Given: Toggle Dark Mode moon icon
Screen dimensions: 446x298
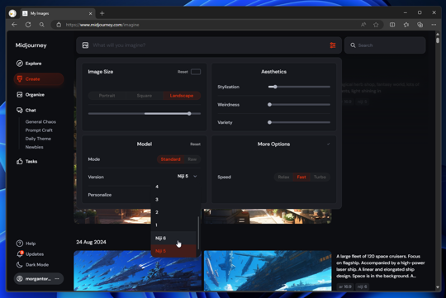Looking at the screenshot, I should click(19, 265).
